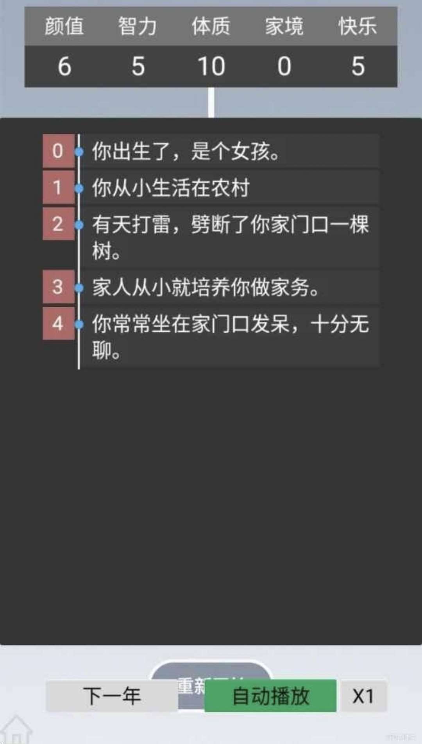The width and height of the screenshot is (422, 744).
Task: Change the X1 playback speed
Action: (363, 696)
